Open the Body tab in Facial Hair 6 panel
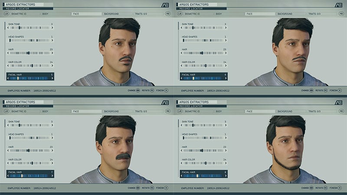Viewport: 347px width, 195px height. click(229, 14)
